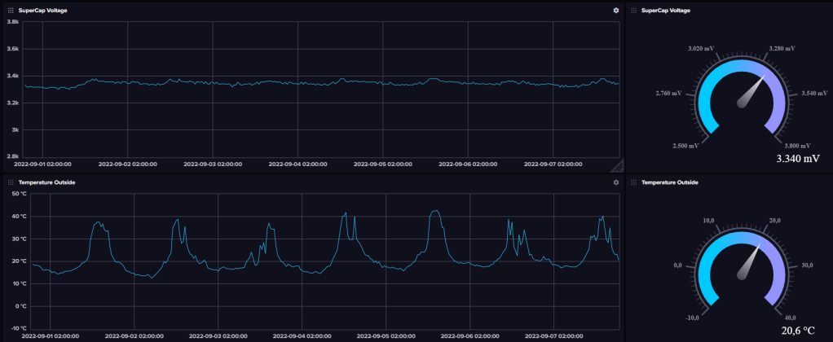The image size is (833, 342).
Task: Click the SuperCap Voltage gauge needle
Action: click(753, 92)
